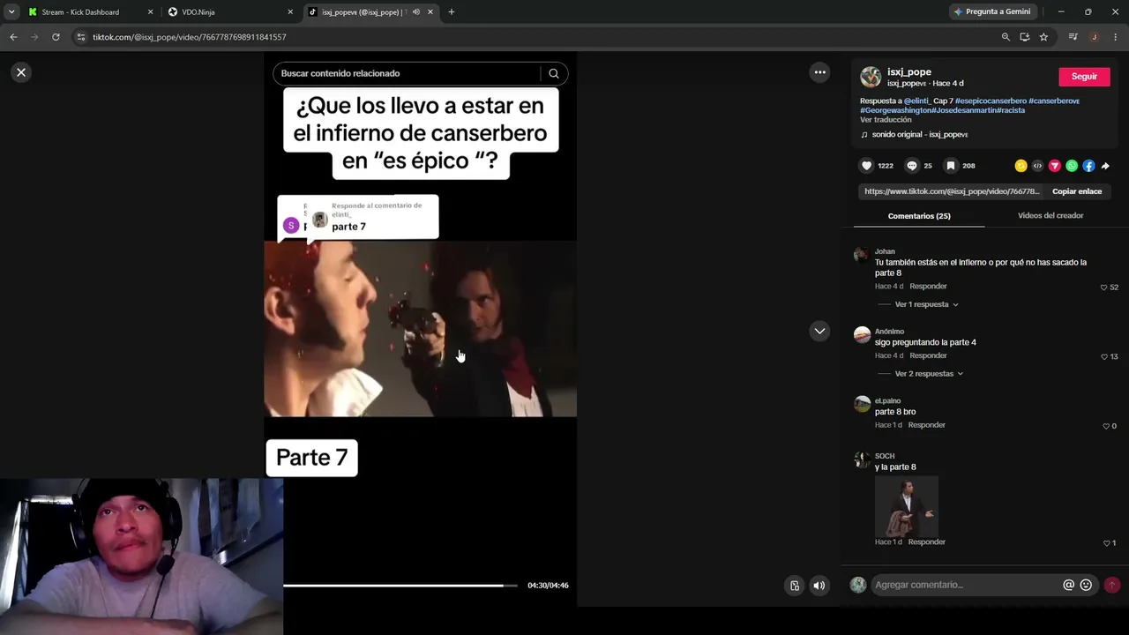Open the #esepicocanserbero hashtag
The height and width of the screenshot is (635, 1129).
coord(991,101)
